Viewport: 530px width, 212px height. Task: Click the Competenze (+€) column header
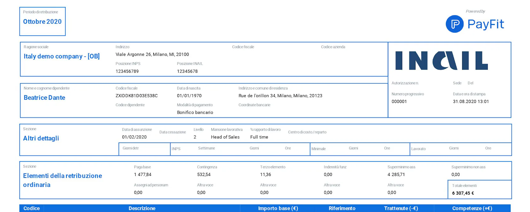coord(472,208)
